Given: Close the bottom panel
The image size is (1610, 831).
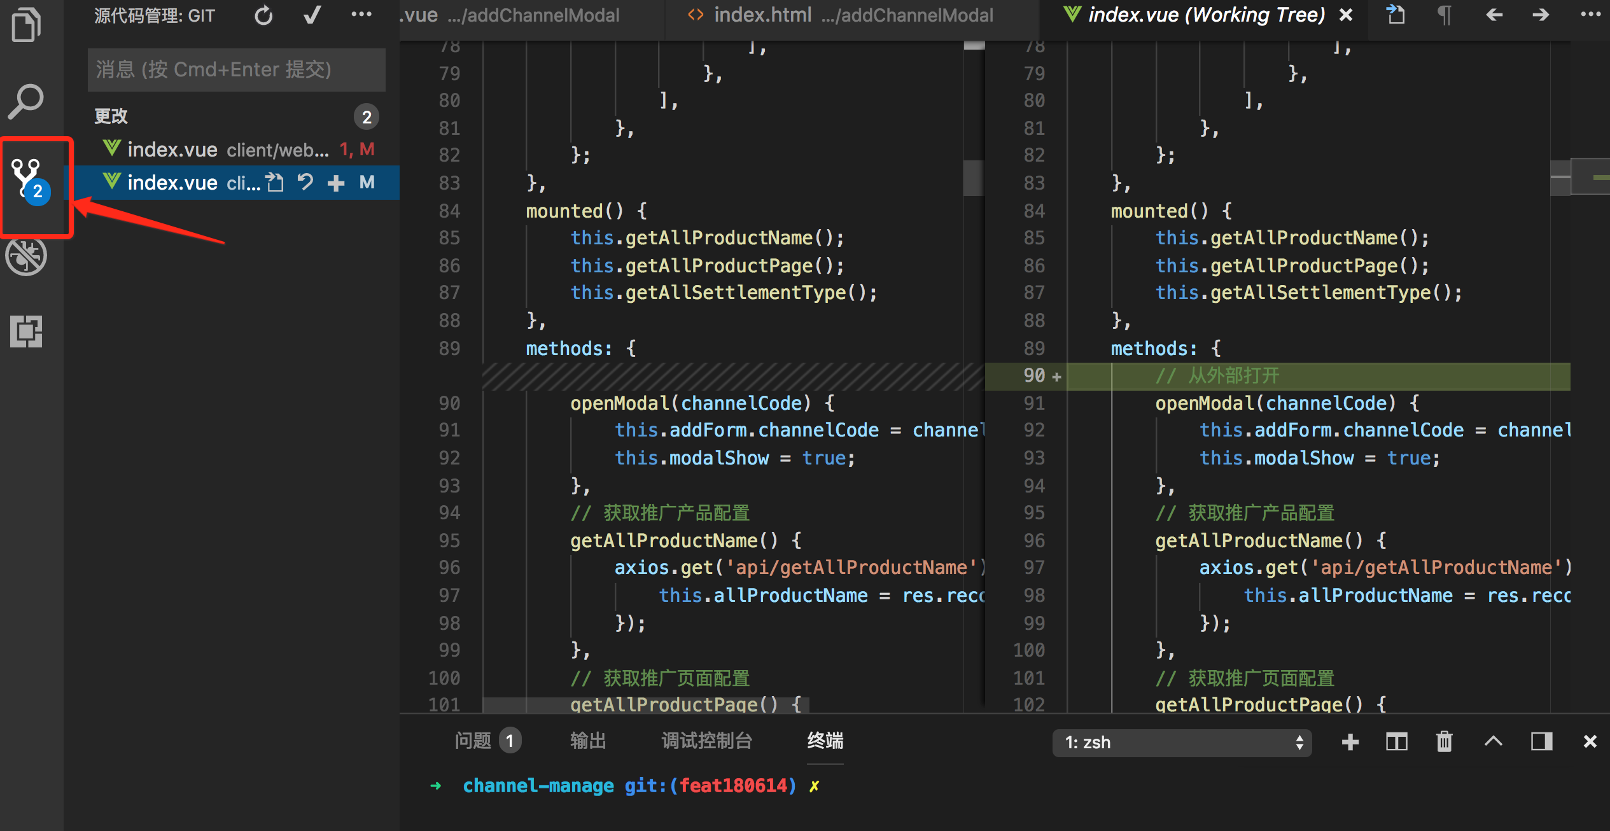Looking at the screenshot, I should (1590, 742).
